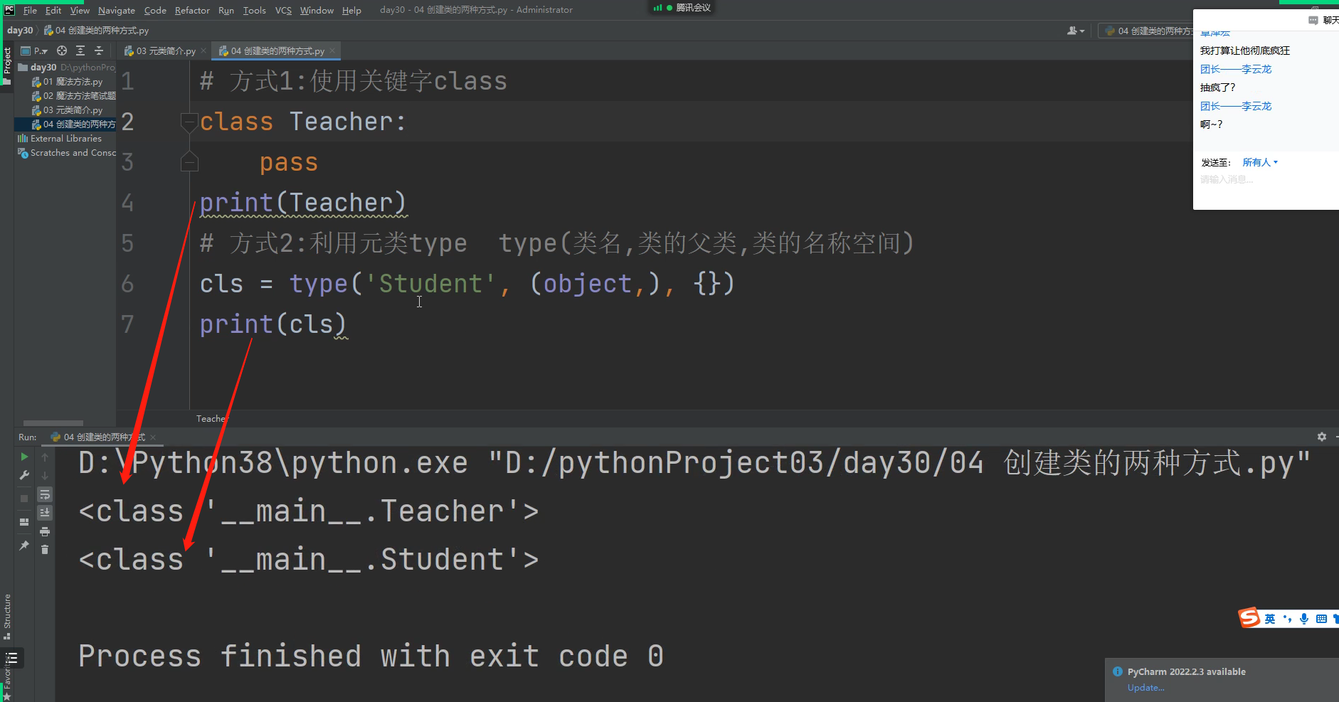Viewport: 1339px width, 702px height.
Task: Open the Refactor menu
Action: click(192, 10)
